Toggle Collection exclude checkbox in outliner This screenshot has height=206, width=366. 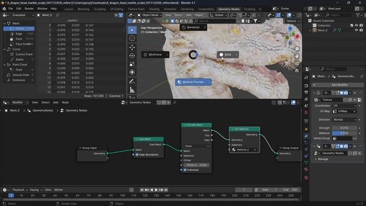click(352, 25)
